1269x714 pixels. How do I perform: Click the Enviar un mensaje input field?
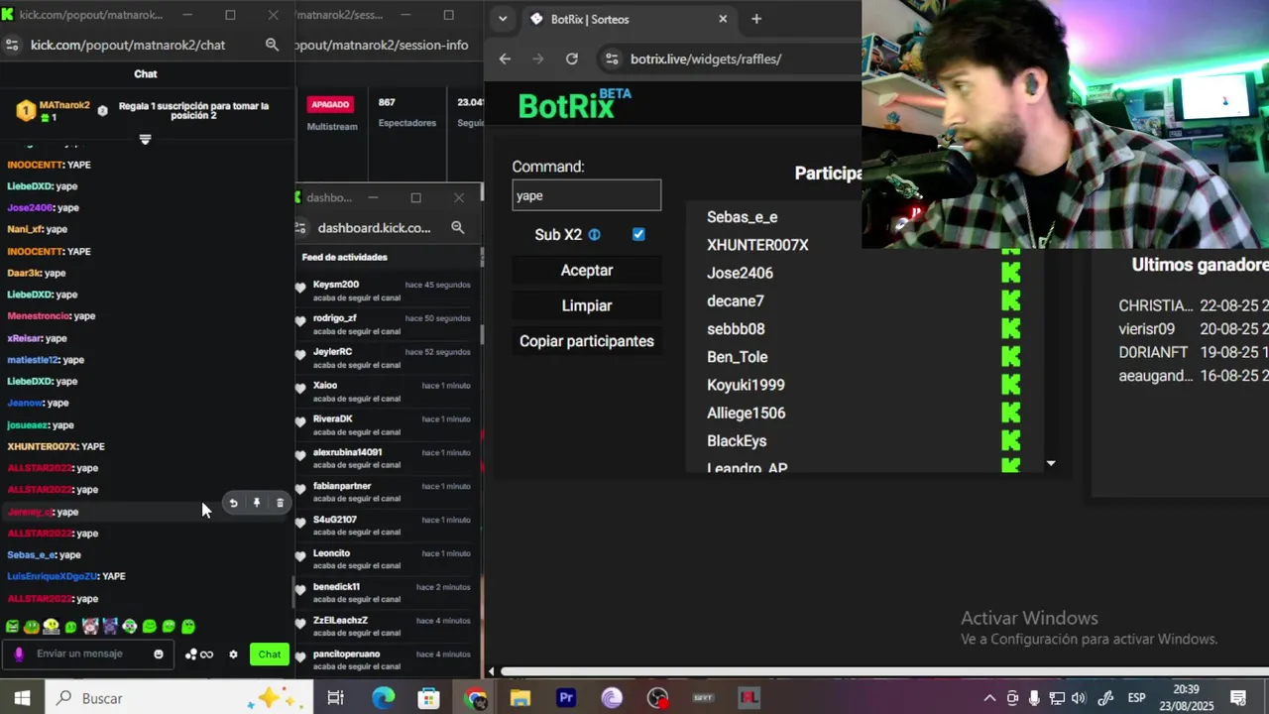pyautogui.click(x=89, y=654)
